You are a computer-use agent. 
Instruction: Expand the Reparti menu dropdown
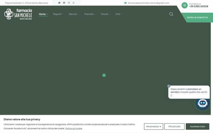(58, 14)
